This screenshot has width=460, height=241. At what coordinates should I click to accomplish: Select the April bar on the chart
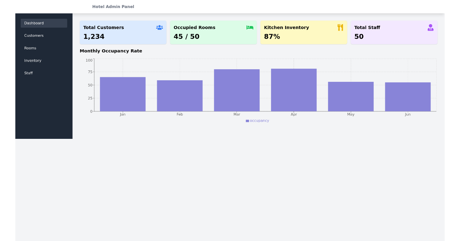[x=294, y=89]
